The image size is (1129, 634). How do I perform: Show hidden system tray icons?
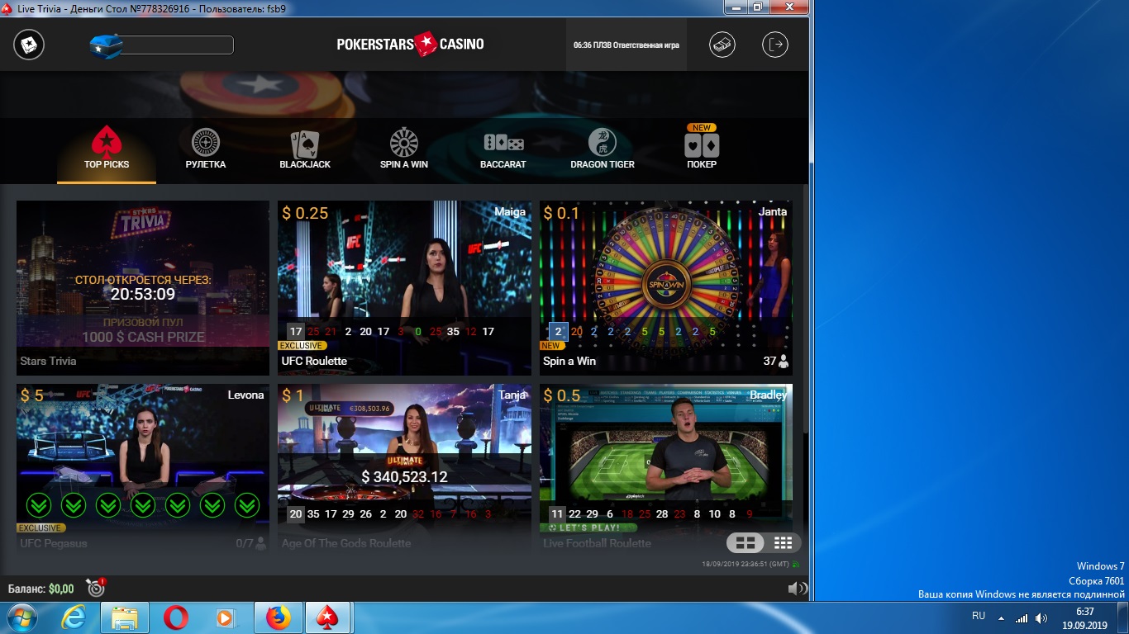(x=1002, y=617)
